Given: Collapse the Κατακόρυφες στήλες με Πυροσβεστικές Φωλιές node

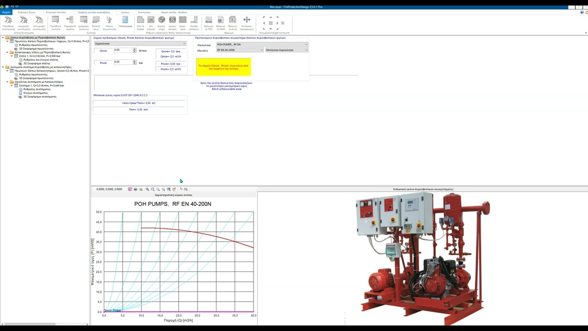Looking at the screenshot, I should [x=7, y=52].
